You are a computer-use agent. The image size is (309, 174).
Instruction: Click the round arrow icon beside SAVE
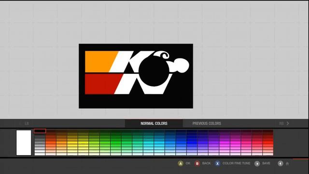coord(257,163)
